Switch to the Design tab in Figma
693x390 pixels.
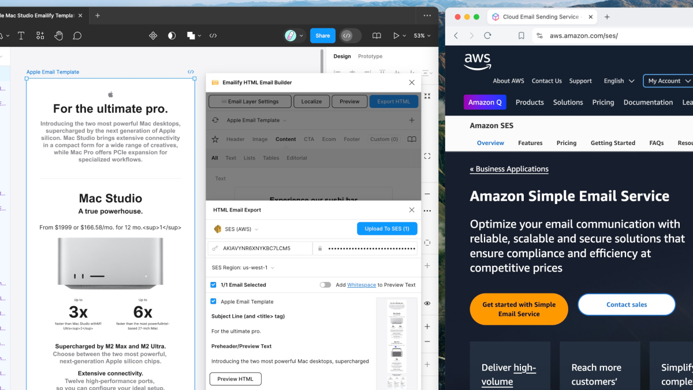[x=342, y=56]
